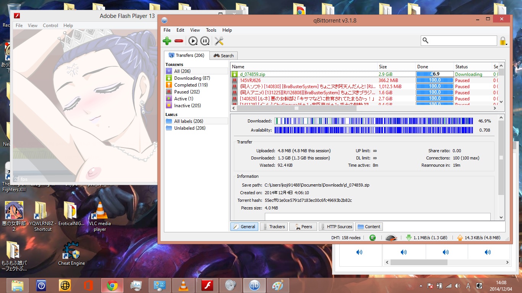Image resolution: width=522 pixels, height=293 pixels.
Task: Open qBittorrent Edit menu
Action: click(x=180, y=30)
